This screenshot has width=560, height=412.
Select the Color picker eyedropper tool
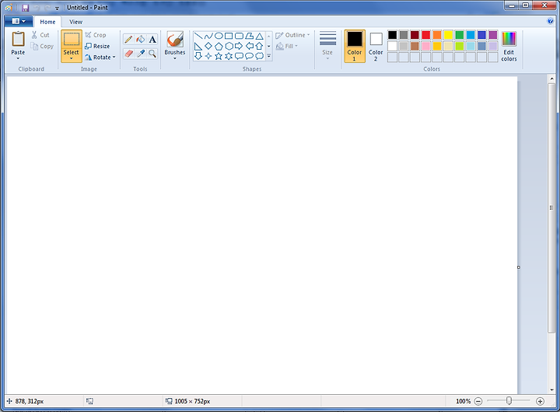[x=141, y=54]
